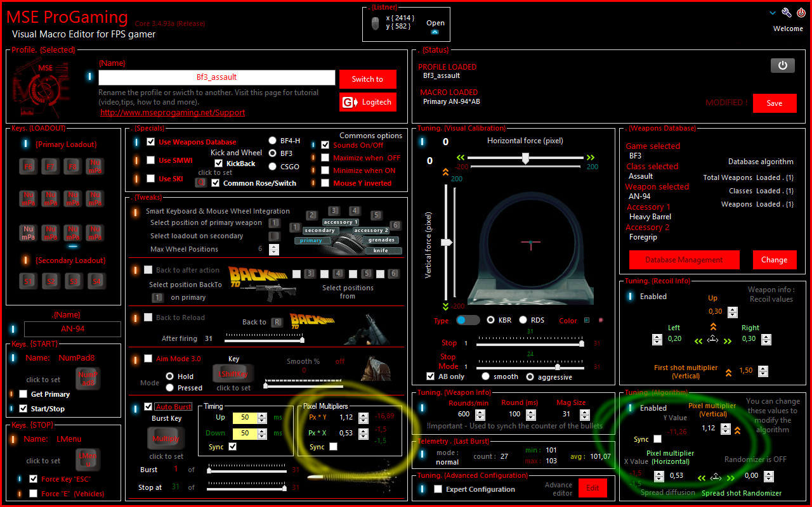Click the pink round Color swatch

(x=601, y=320)
